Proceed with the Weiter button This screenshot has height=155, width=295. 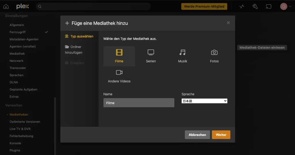pyautogui.click(x=221, y=135)
